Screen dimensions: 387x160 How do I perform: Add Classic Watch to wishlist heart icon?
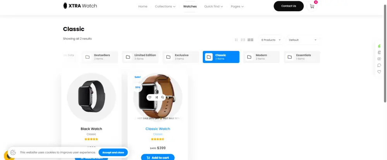pos(150,97)
